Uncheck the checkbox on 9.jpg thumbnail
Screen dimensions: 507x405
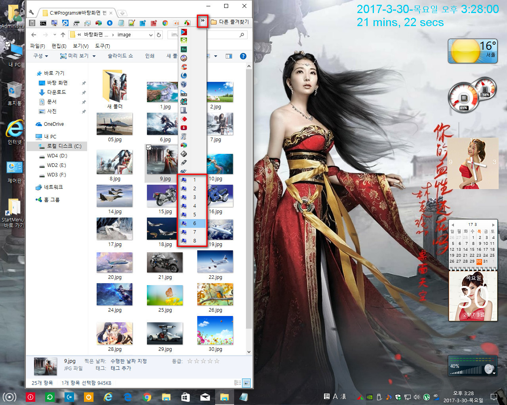149,148
